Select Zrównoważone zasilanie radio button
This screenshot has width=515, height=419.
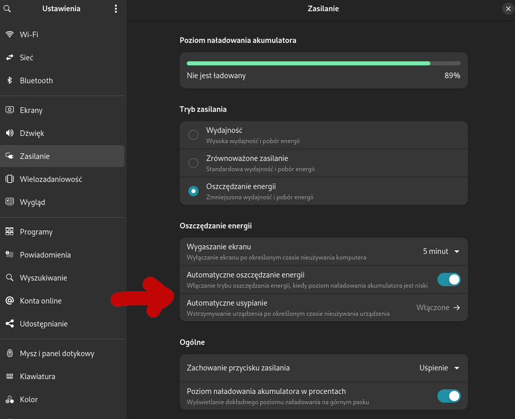(x=193, y=163)
